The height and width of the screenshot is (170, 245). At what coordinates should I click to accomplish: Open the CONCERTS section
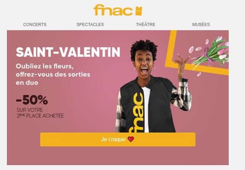click(35, 25)
